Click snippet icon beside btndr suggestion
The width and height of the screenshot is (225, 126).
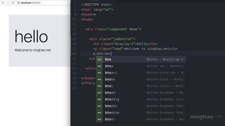(x=99, y=119)
